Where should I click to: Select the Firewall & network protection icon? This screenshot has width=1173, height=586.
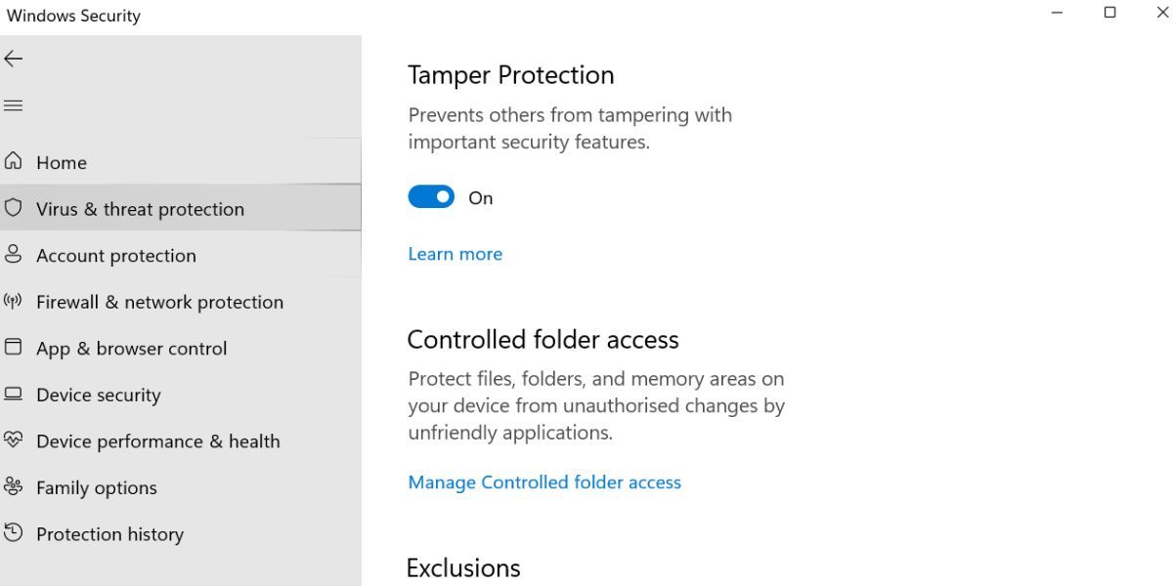(x=14, y=302)
